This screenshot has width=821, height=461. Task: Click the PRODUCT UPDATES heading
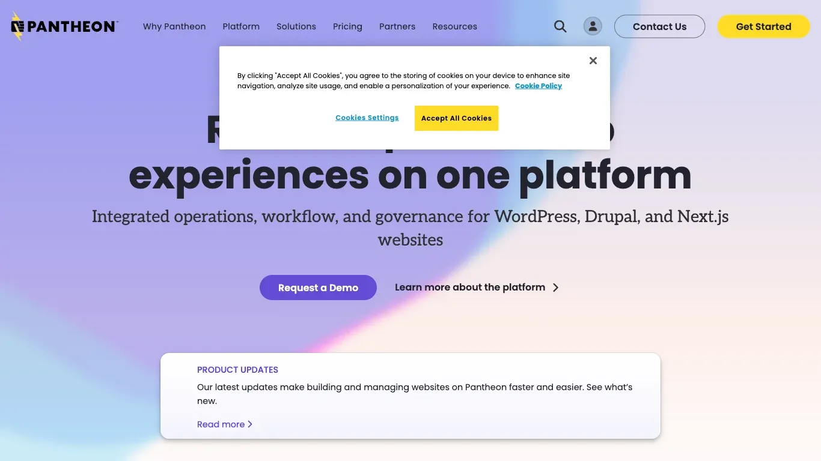237,370
